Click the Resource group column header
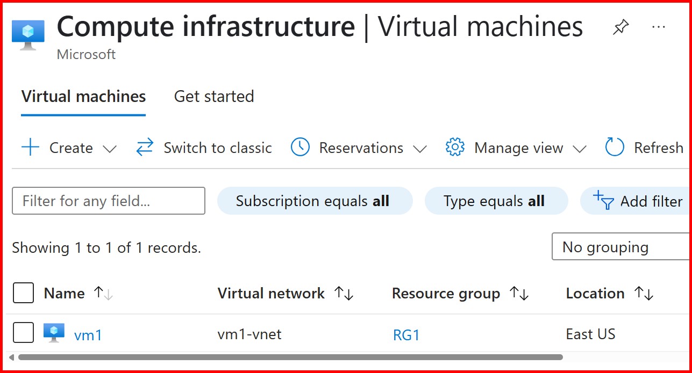This screenshot has width=692, height=373. pyautogui.click(x=446, y=294)
